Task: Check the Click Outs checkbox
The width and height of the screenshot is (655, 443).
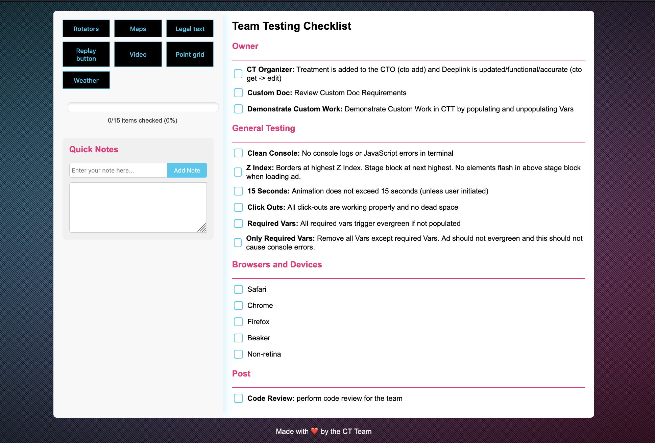Action: click(x=238, y=207)
